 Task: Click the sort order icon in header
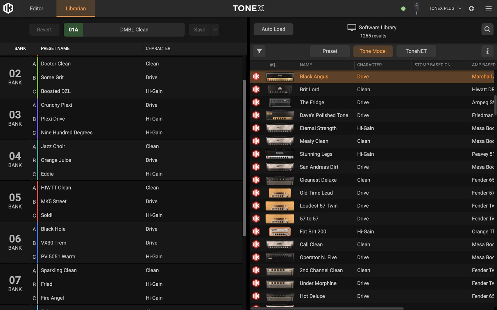pos(273,65)
